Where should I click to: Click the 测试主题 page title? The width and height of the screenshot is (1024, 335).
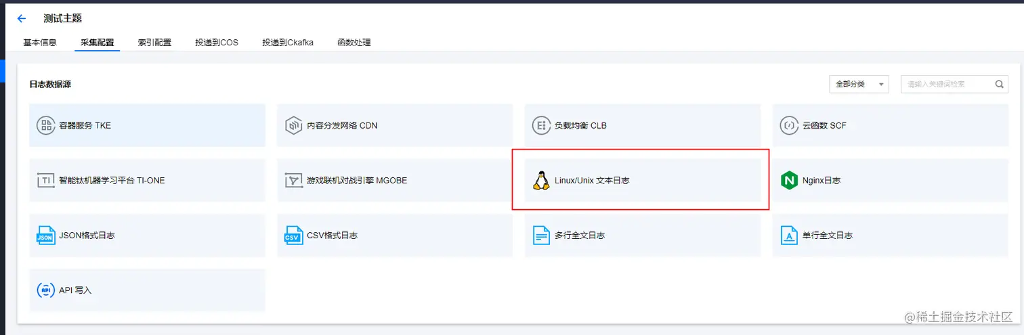coord(63,19)
